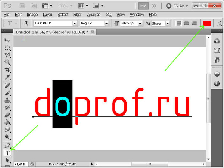Open the History panel icon

click(217, 60)
